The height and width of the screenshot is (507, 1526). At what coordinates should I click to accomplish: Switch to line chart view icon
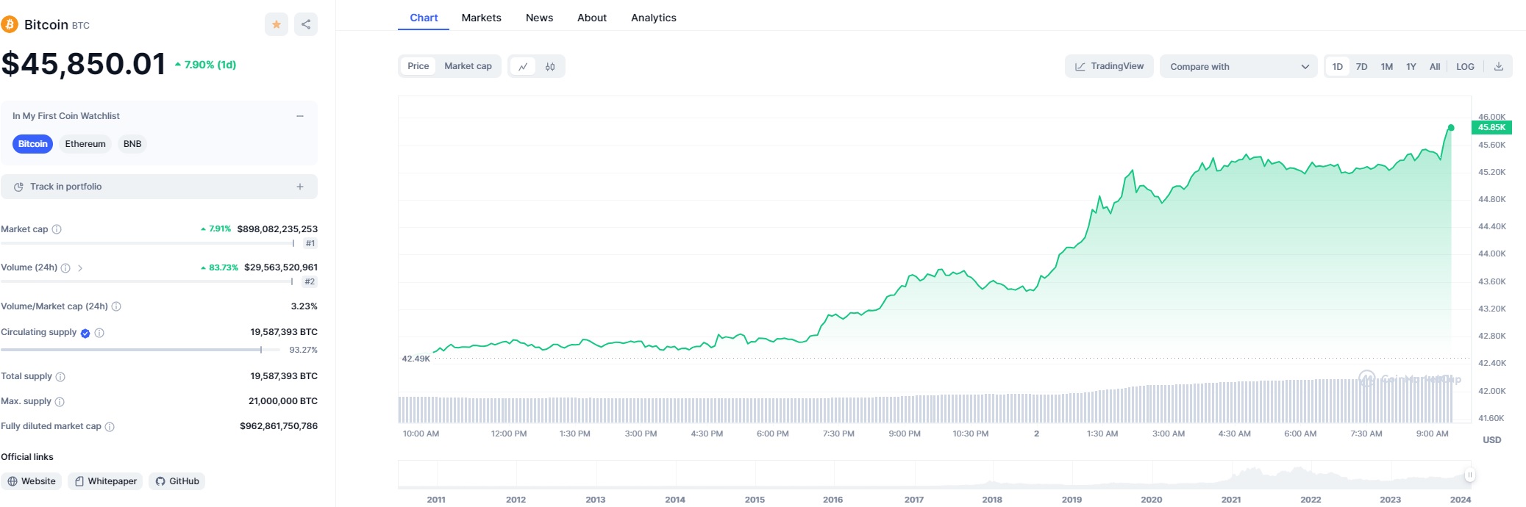pos(523,66)
